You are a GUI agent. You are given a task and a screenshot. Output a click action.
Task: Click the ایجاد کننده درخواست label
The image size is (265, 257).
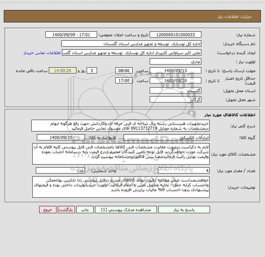(236, 53)
